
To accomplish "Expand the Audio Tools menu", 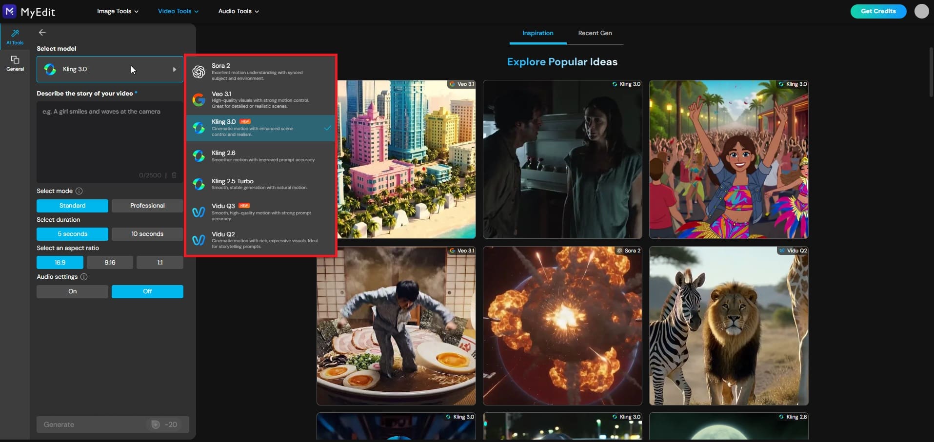I will coord(238,11).
